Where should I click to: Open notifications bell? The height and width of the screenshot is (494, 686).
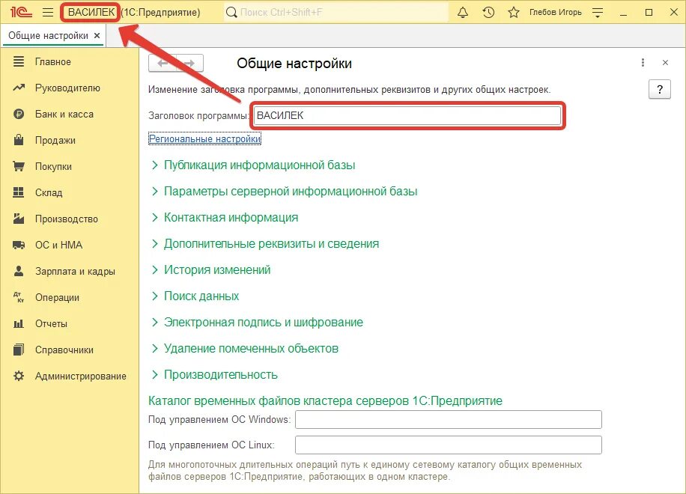pos(462,12)
